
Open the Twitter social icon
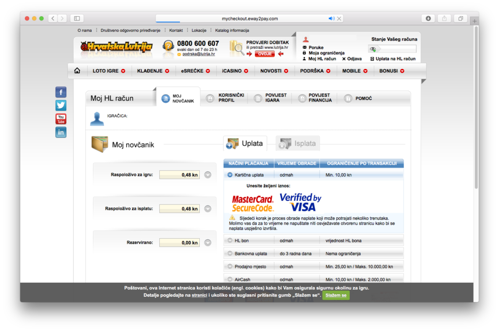pos(61,105)
